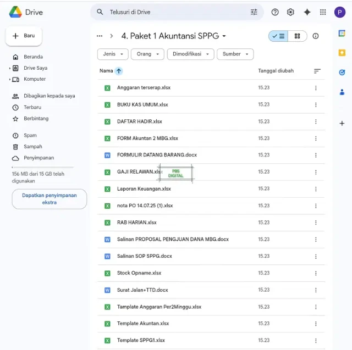Open more actions for BUKU KAS UMUM.xlsx
352x350 pixels.
(x=316, y=104)
